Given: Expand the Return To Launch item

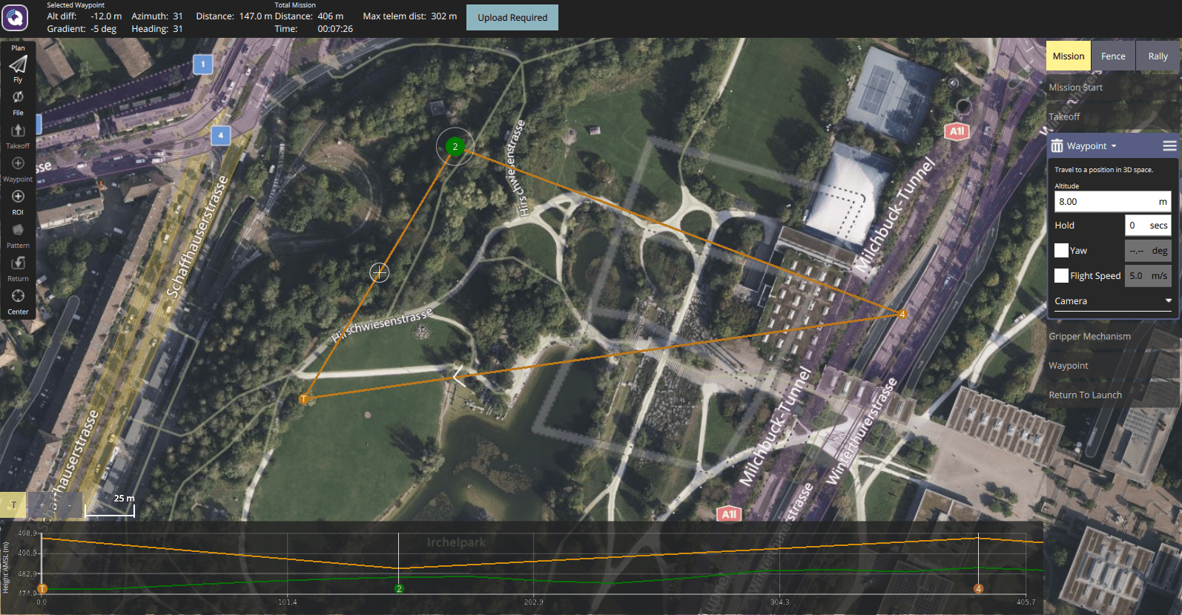Looking at the screenshot, I should point(1085,395).
